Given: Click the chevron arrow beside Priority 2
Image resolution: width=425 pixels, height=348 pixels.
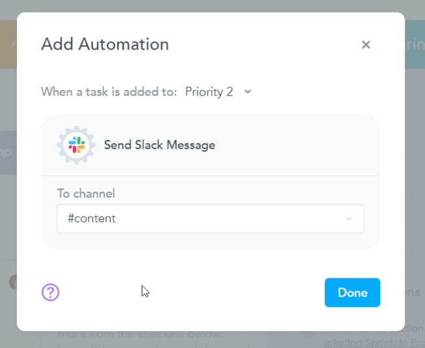Looking at the screenshot, I should point(247,92).
